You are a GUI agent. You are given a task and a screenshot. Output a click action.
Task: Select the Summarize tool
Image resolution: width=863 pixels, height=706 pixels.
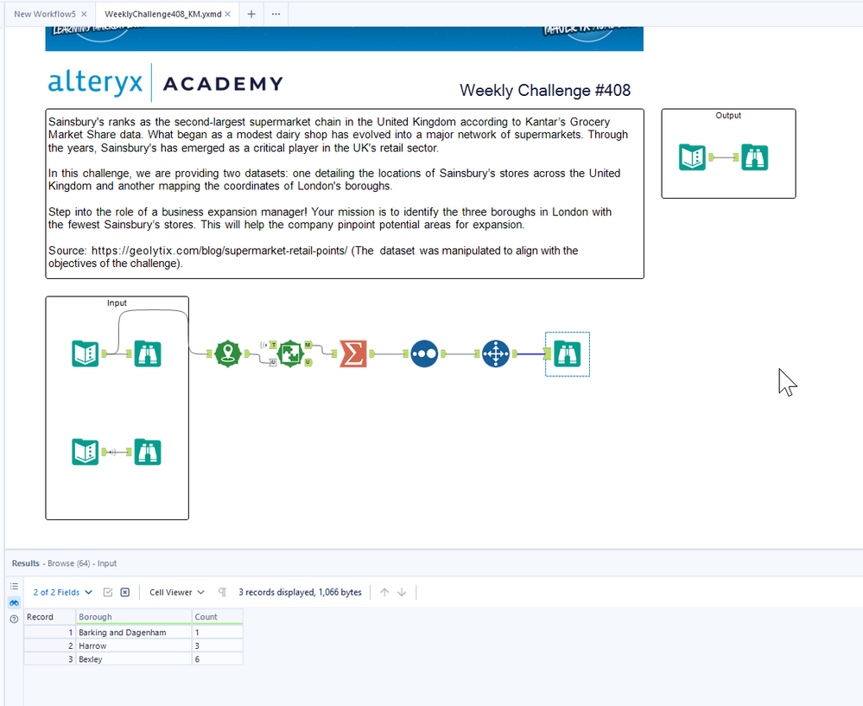pos(353,353)
